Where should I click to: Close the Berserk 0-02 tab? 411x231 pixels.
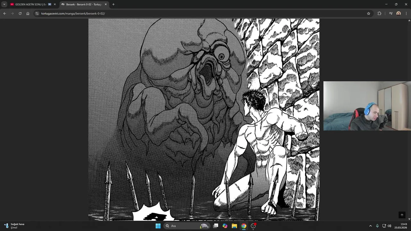click(x=106, y=4)
